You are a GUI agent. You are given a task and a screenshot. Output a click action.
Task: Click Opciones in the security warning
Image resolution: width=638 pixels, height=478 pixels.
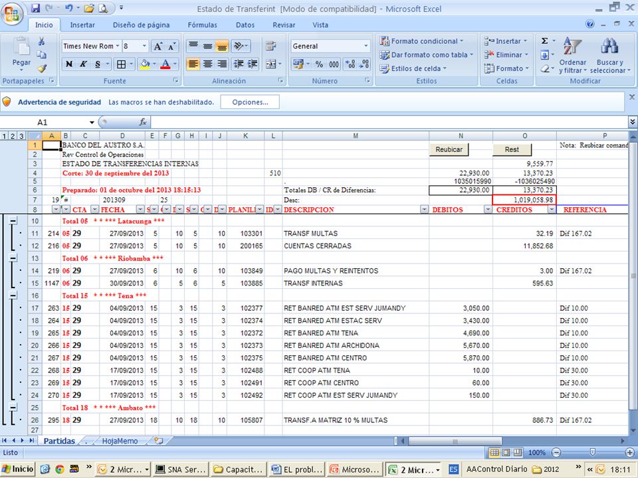250,102
